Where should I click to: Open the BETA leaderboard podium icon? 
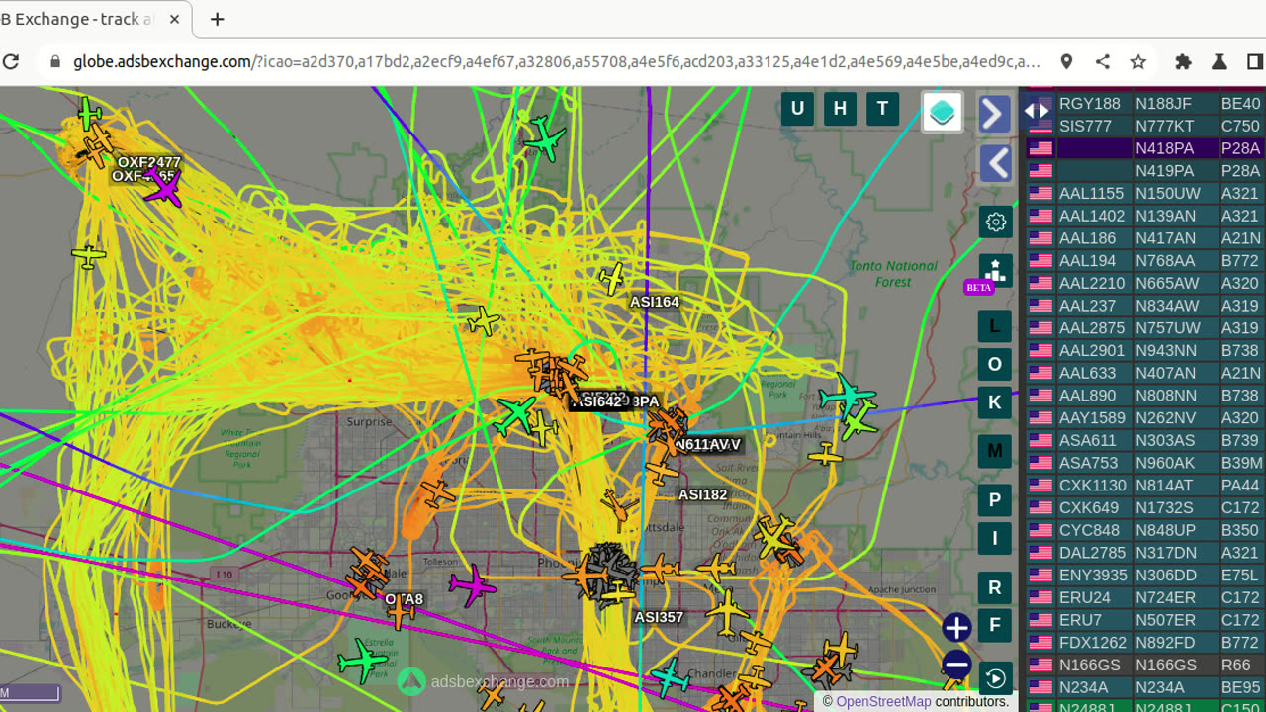(995, 270)
